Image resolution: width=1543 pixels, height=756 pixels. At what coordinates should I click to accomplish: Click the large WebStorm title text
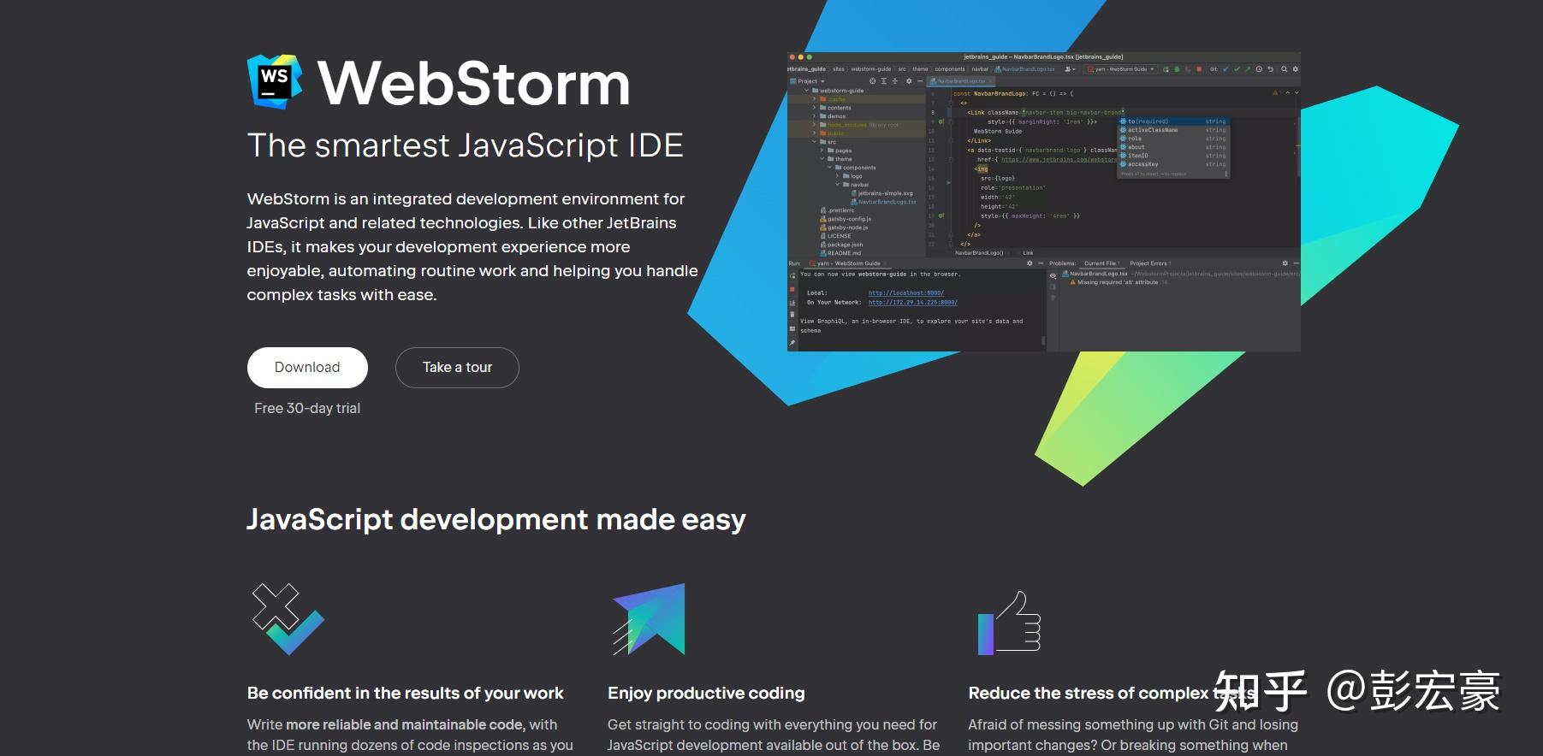(473, 83)
